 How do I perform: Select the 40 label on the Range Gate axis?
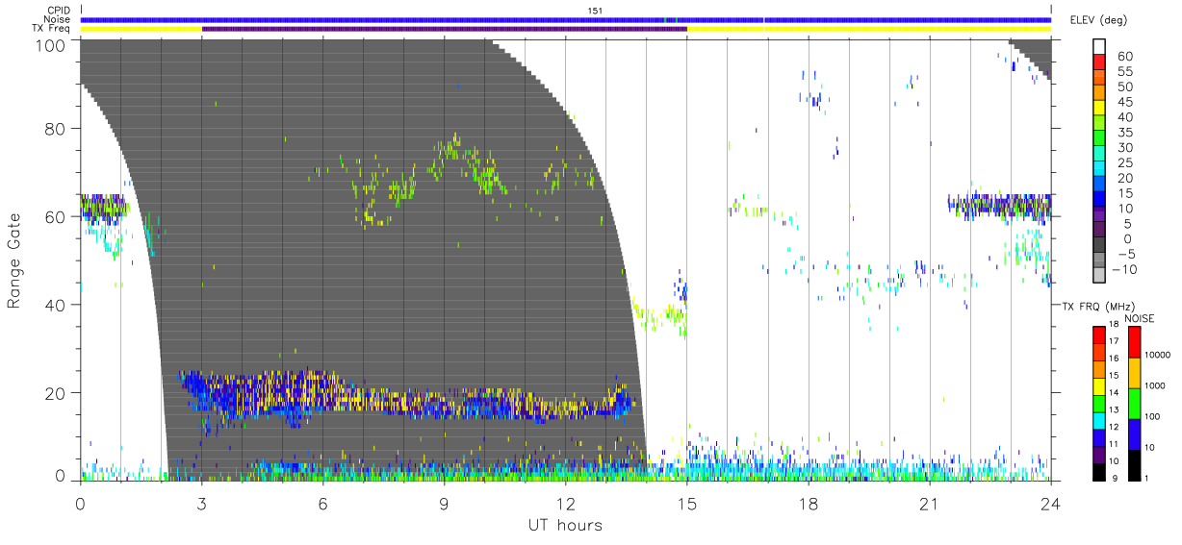56,305
